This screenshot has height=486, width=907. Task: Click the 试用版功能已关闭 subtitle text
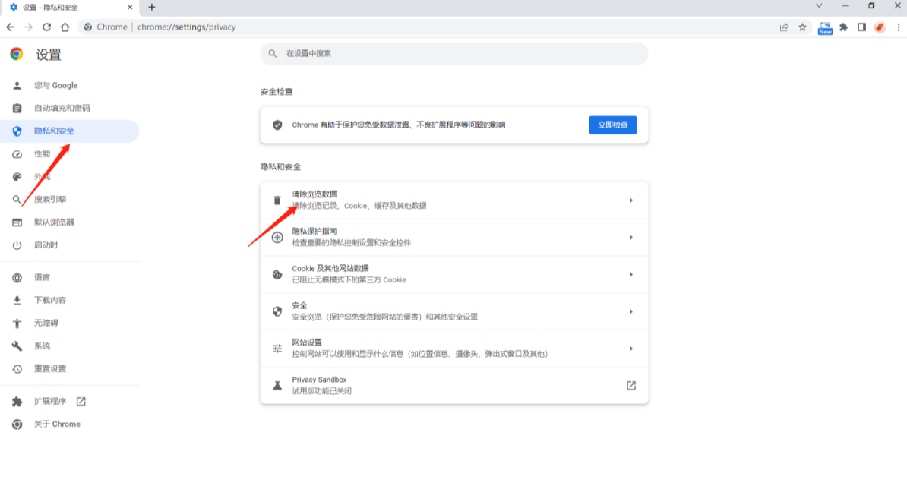[x=321, y=391]
